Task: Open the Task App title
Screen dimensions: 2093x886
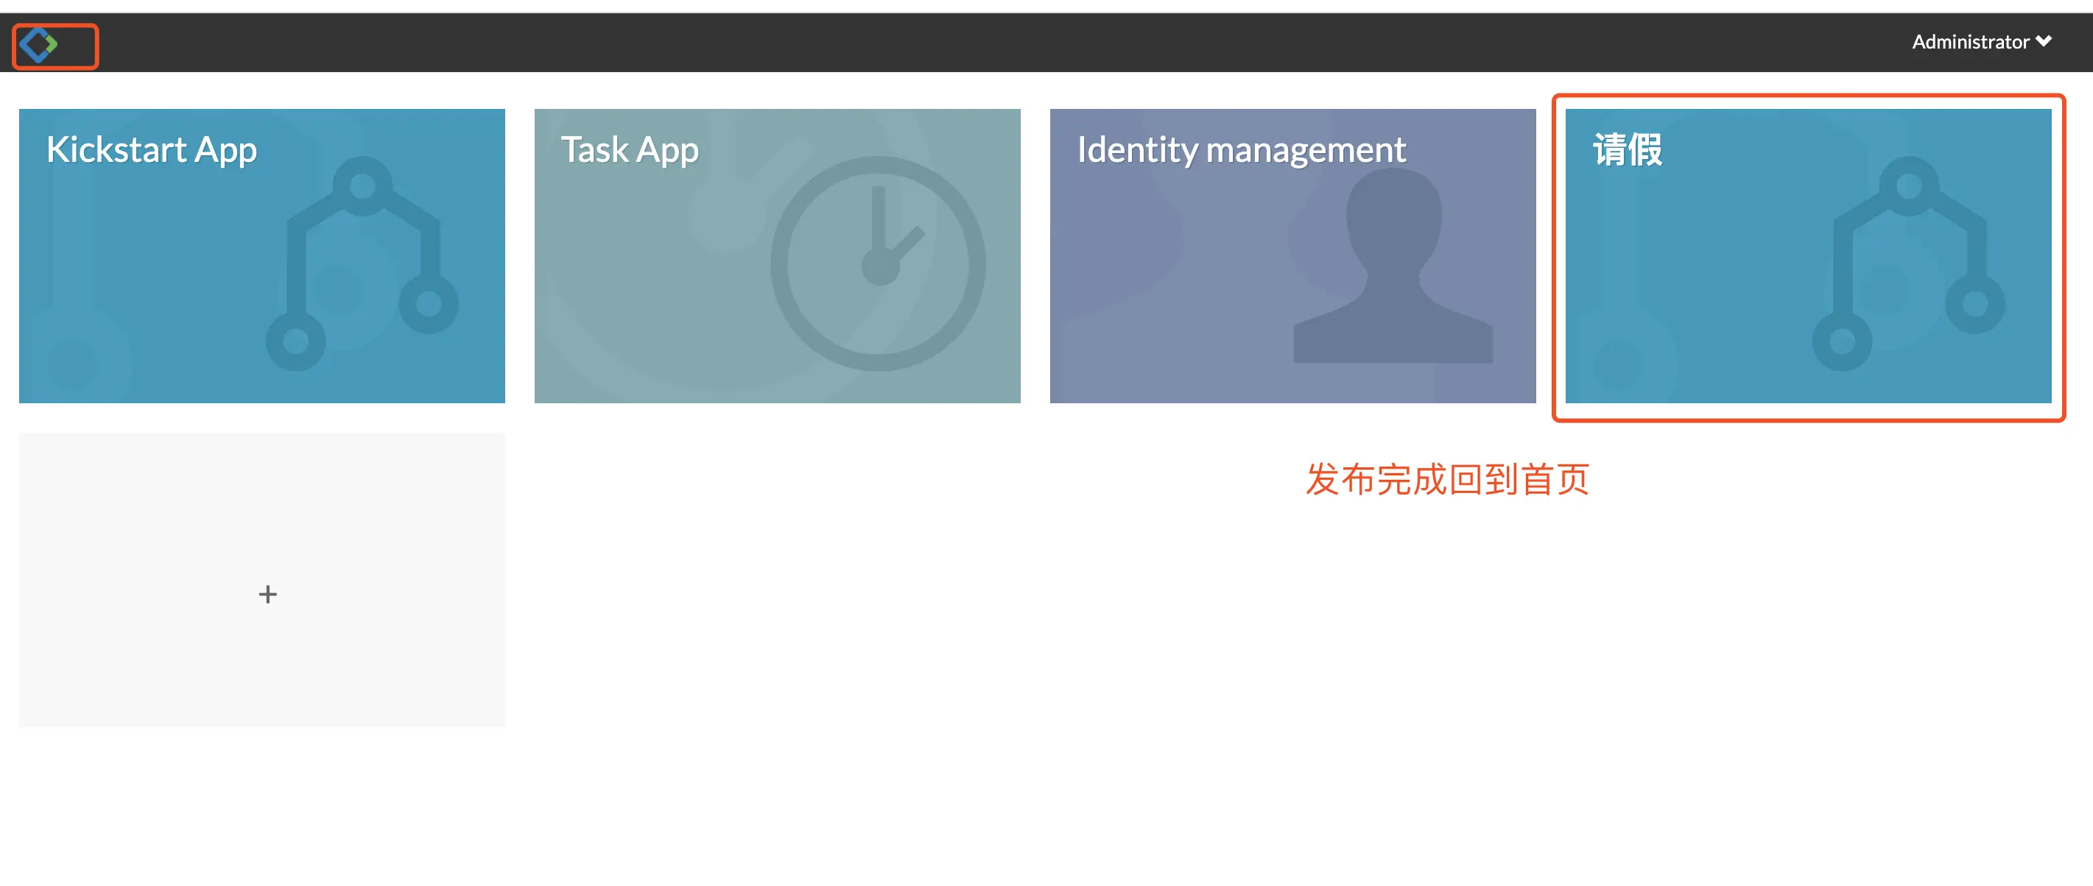Action: [x=630, y=150]
